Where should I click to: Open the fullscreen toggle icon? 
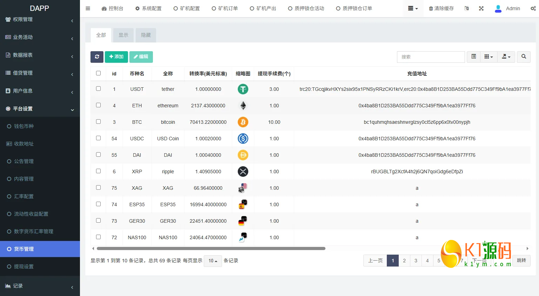click(x=481, y=8)
